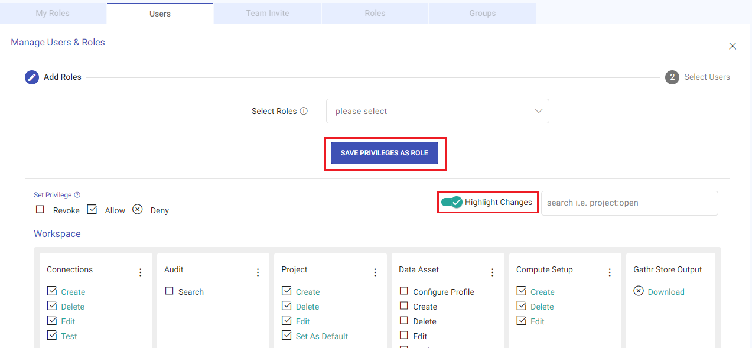Open the Select Roles dropdown
Image resolution: width=752 pixels, height=348 pixels.
pos(437,111)
